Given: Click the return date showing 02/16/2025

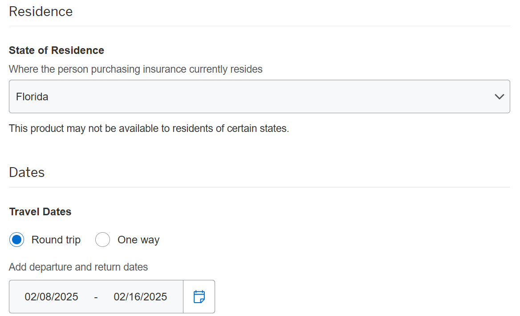Looking at the screenshot, I should point(141,296).
